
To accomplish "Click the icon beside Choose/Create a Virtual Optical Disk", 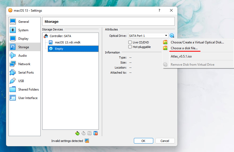I will point(165,42).
